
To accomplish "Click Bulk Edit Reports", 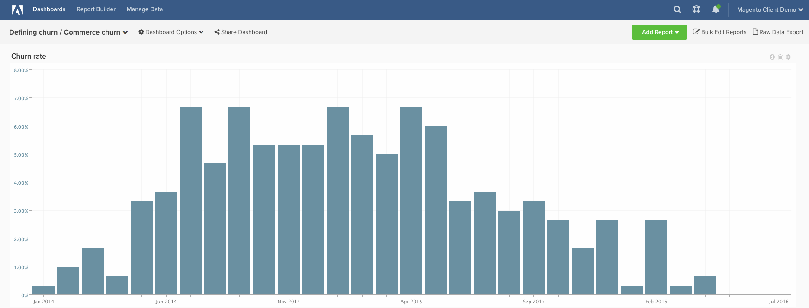I will pos(719,32).
